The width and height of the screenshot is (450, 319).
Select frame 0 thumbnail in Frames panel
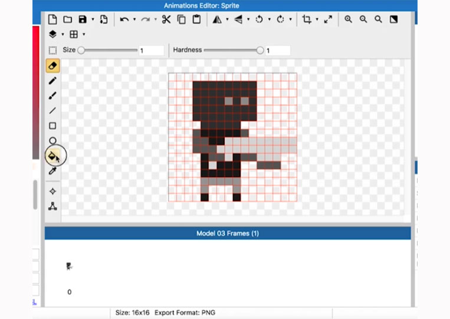pos(69,267)
